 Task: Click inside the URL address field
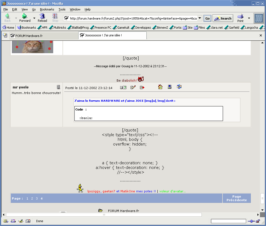click(132, 18)
